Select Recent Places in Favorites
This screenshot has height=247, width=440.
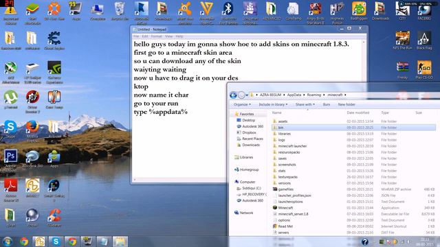click(x=252, y=139)
